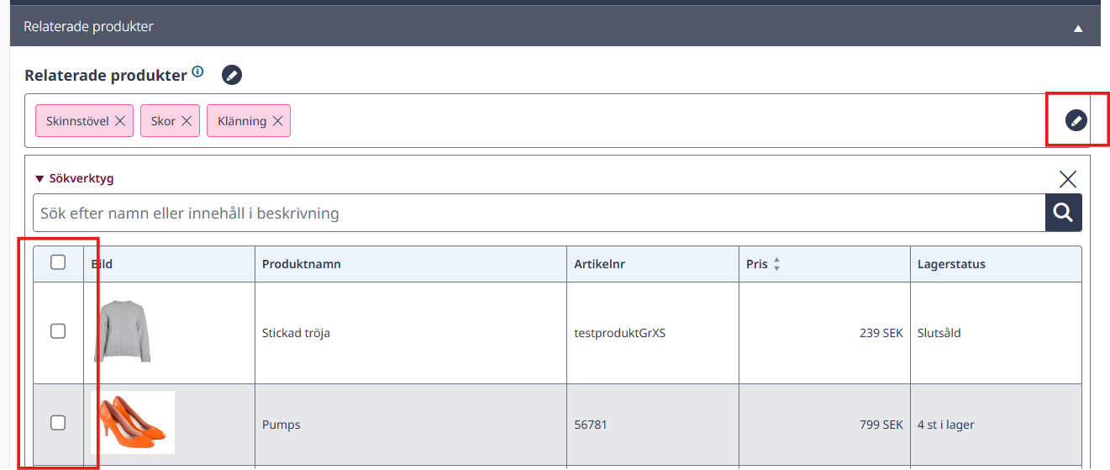Click article number testproduktGrXS
This screenshot has width=1110, height=470.
[x=620, y=333]
